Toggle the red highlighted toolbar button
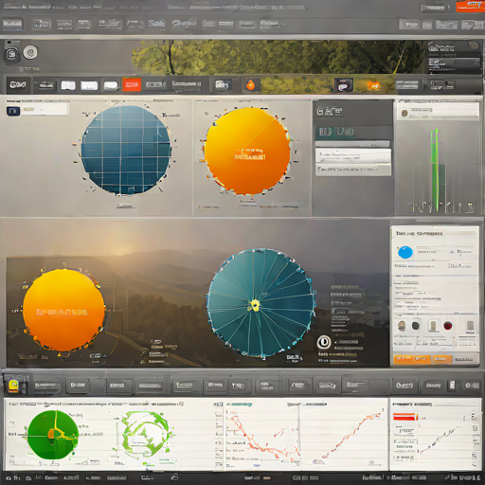This screenshot has height=485, width=485. [132, 84]
